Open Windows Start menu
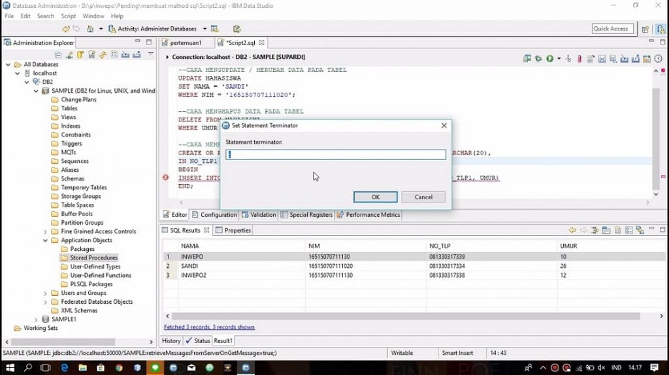Image resolution: width=669 pixels, height=375 pixels. pyautogui.click(x=8, y=368)
